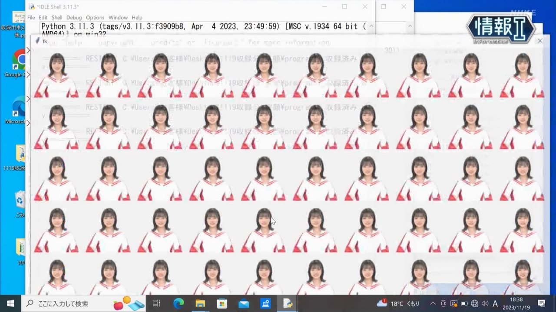Screen dimensions: 556x312
Task: Open Microsoft Store from the taskbar
Action: 222,303
